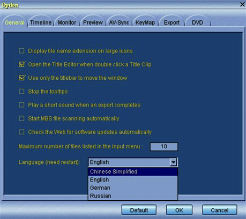Enable Stop the tooltips checkbox
246x219 pixels.
(21, 92)
